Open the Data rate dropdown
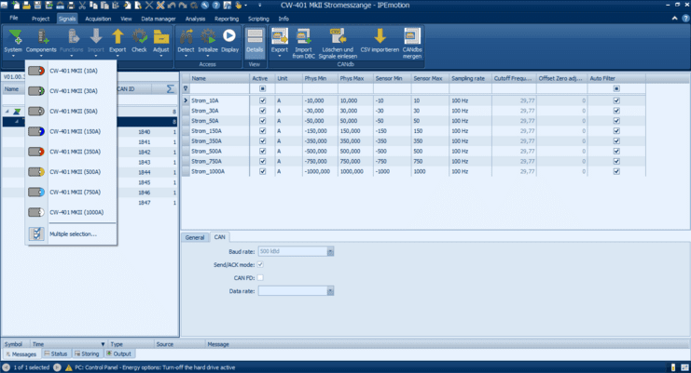Screen dimensions: 691x373 pyautogui.click(x=329, y=291)
